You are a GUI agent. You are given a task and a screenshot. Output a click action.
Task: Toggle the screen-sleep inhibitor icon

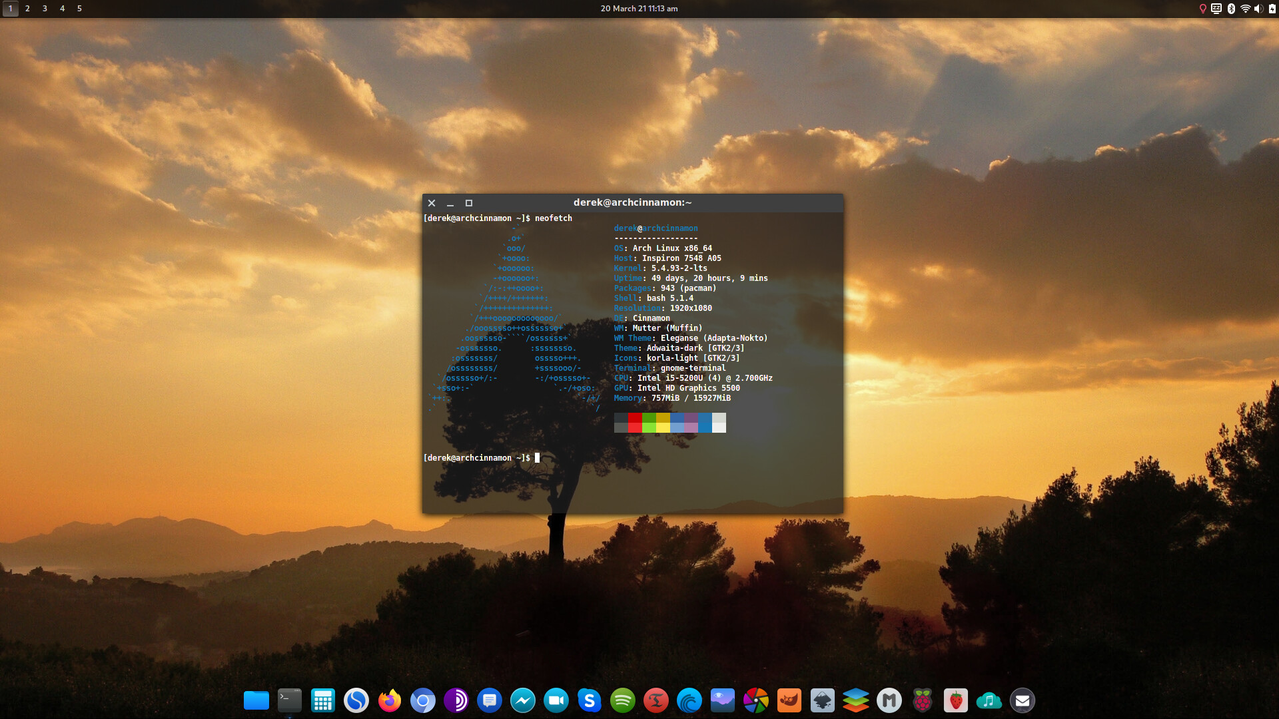click(1216, 9)
